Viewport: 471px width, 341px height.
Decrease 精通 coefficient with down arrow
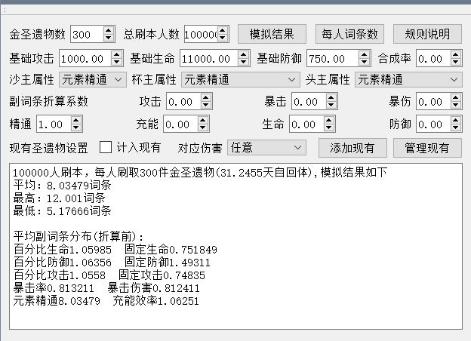[75, 127]
